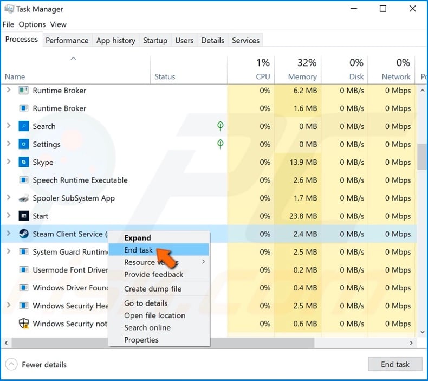Choose Open file location
The height and width of the screenshot is (381, 428).
[x=159, y=315]
